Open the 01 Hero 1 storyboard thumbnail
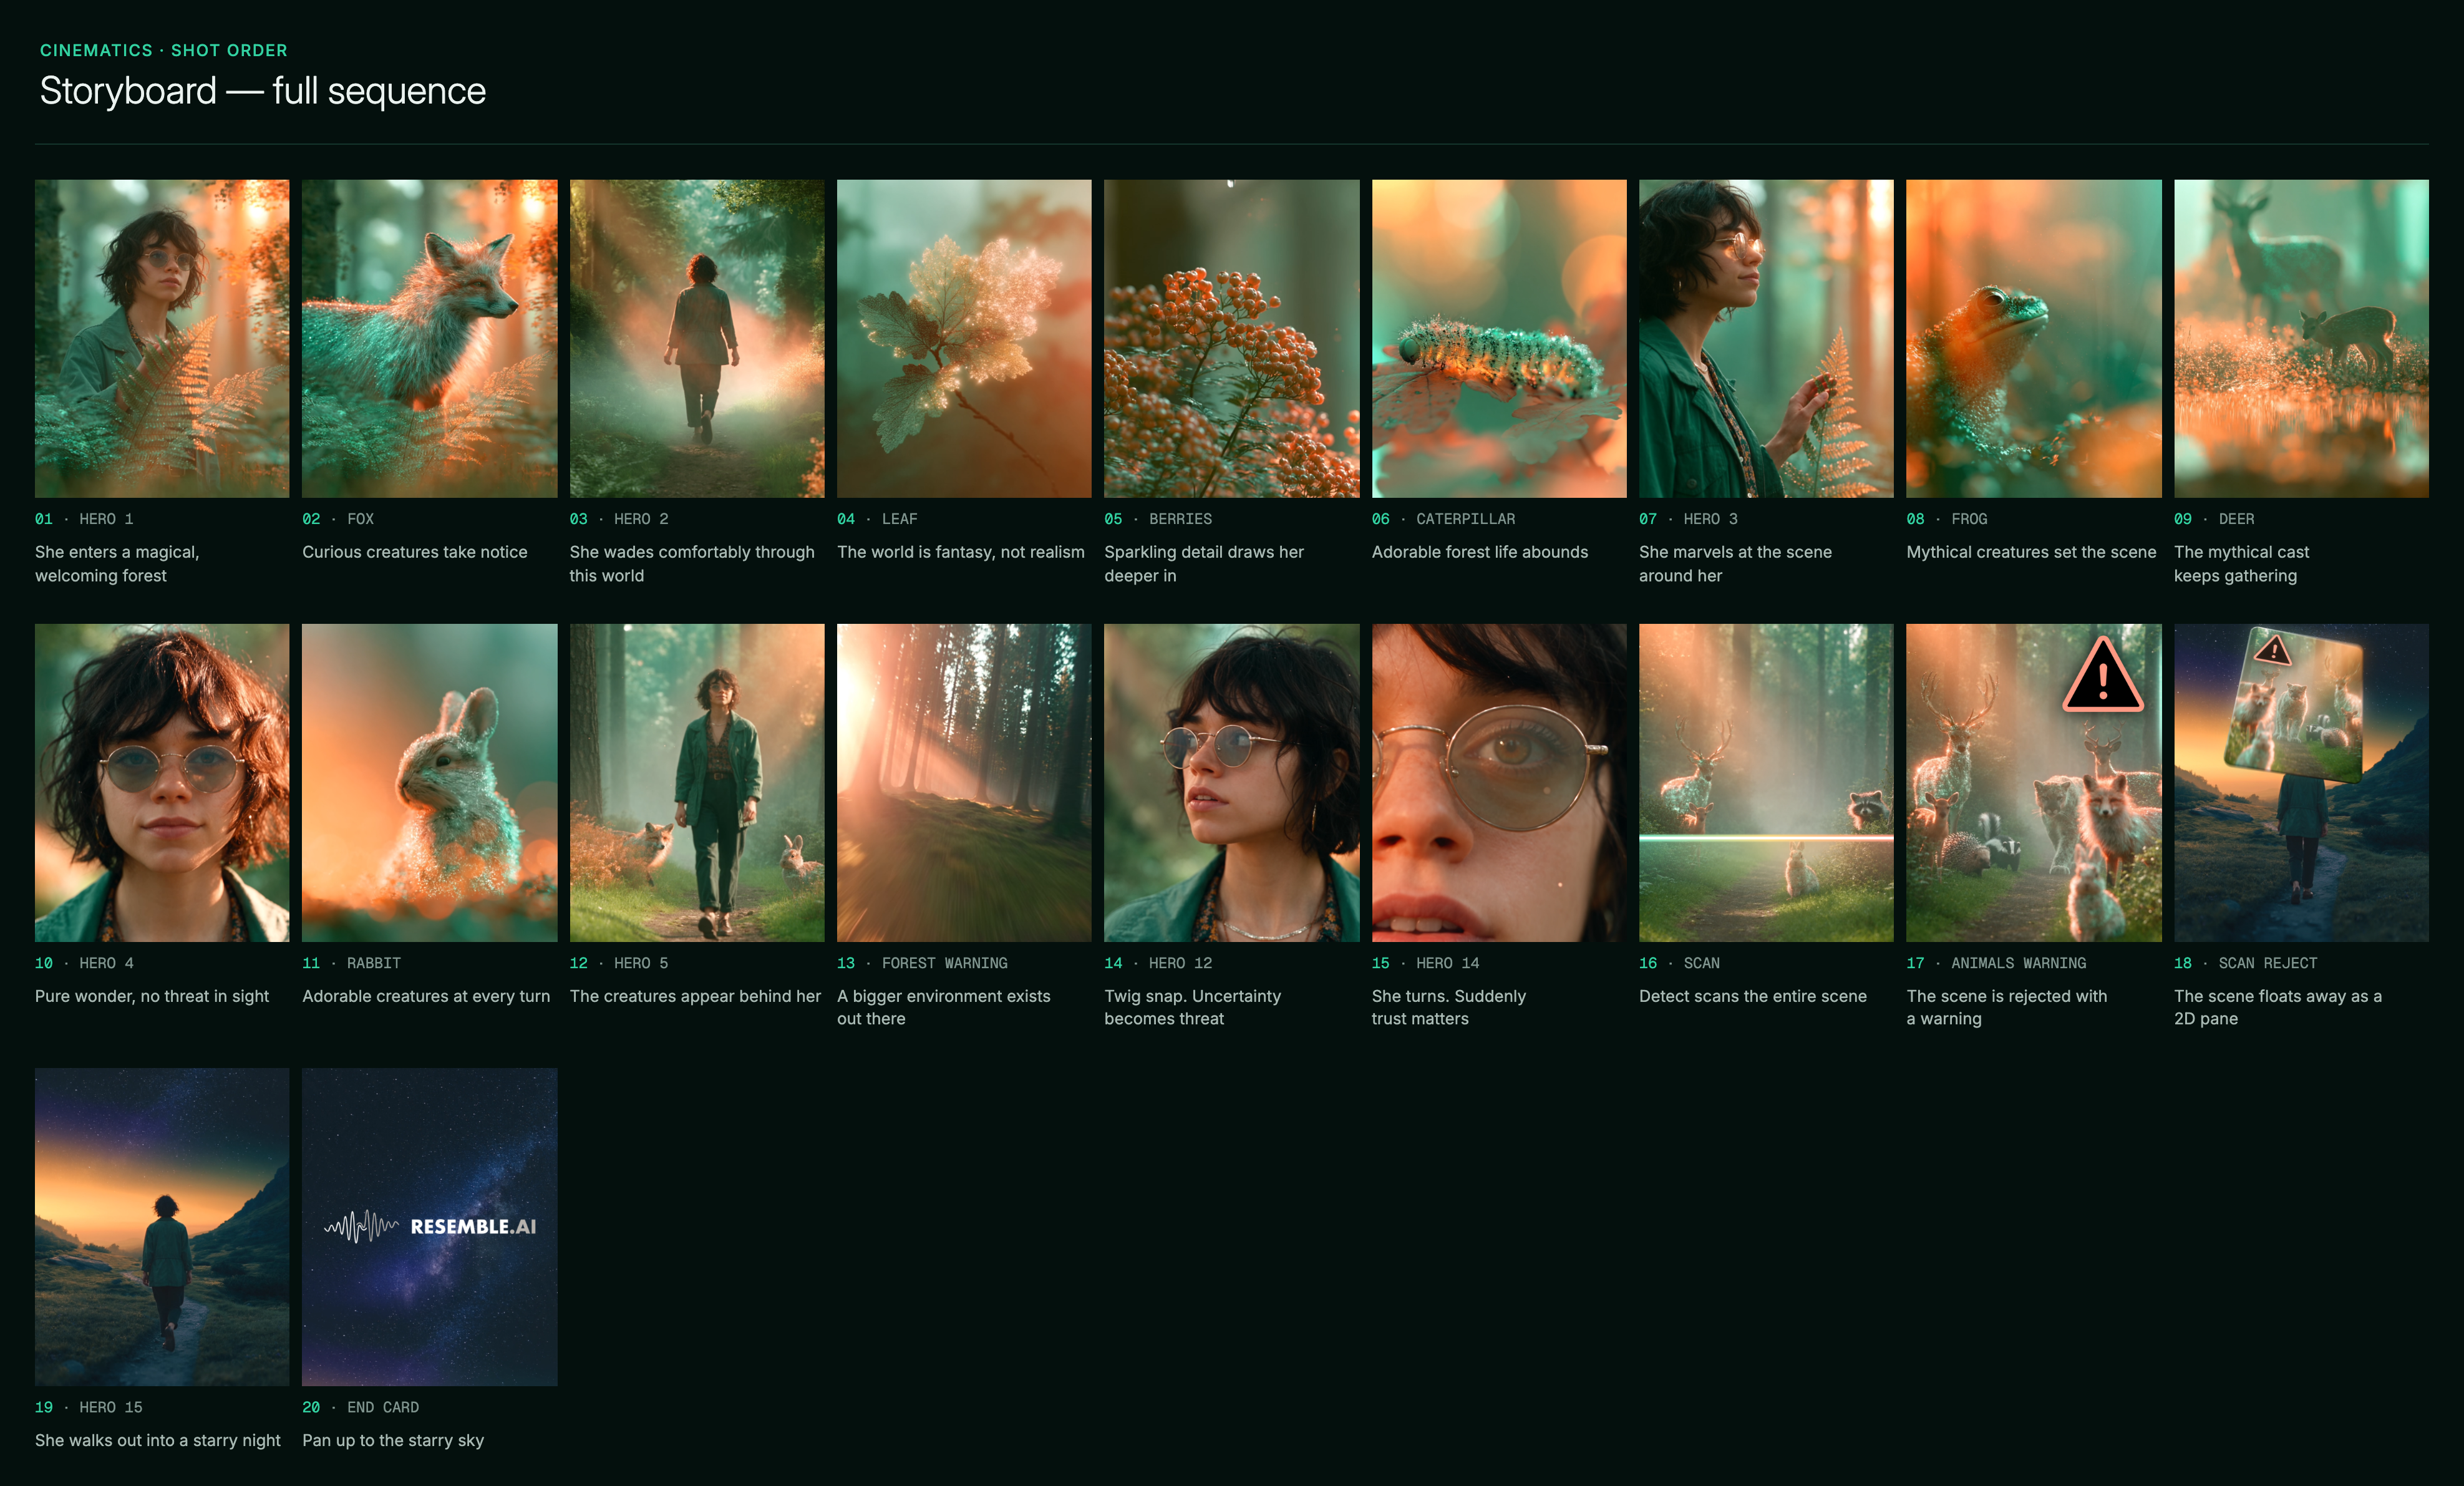The height and width of the screenshot is (1486, 2464). [x=162, y=338]
